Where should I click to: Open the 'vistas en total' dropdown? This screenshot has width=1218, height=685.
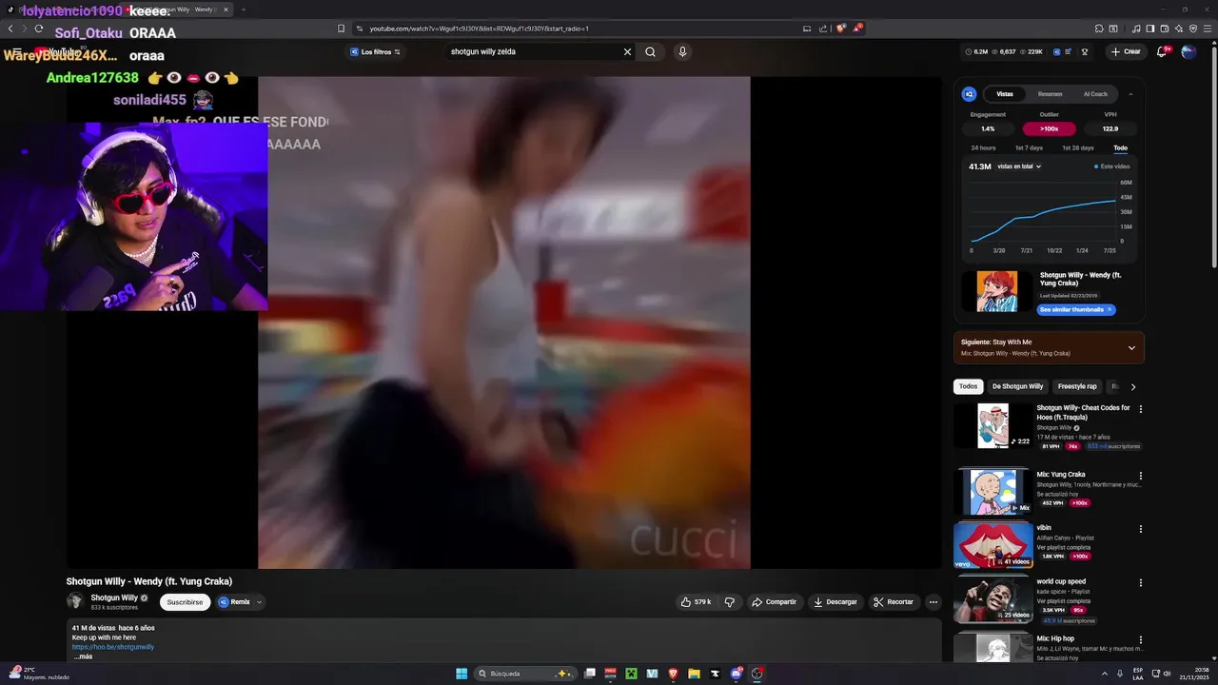click(x=1019, y=166)
